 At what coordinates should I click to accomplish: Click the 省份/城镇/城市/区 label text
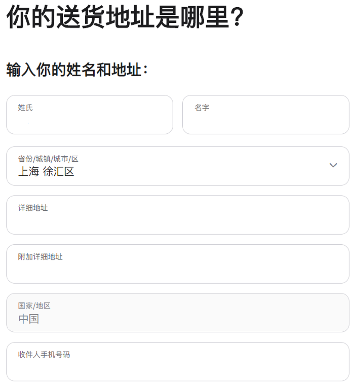tap(48, 159)
